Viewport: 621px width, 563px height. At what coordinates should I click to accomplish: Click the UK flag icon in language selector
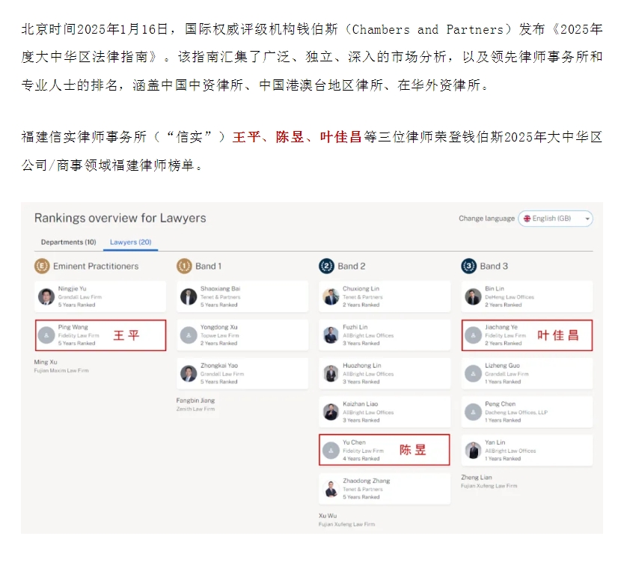(527, 219)
